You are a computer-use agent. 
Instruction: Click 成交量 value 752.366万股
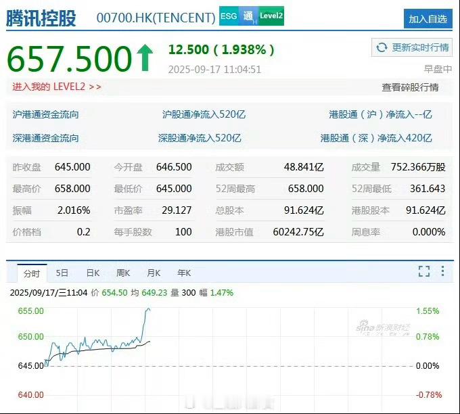(x=418, y=167)
